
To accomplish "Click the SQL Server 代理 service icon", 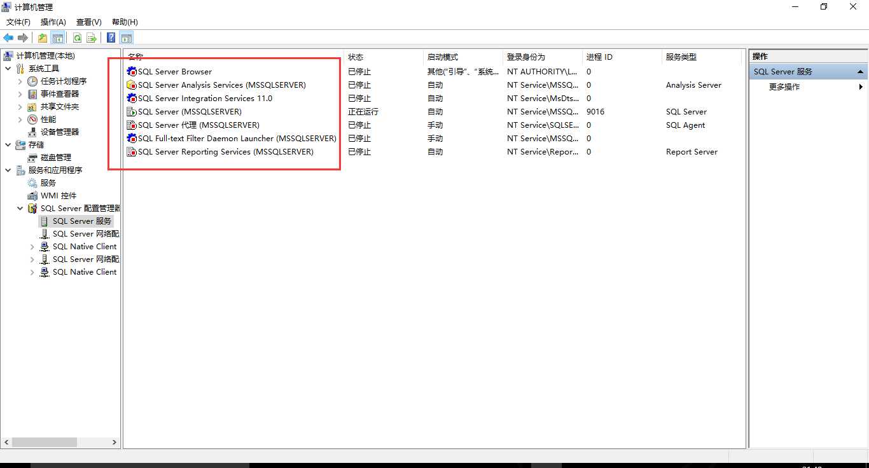I will tap(132, 125).
